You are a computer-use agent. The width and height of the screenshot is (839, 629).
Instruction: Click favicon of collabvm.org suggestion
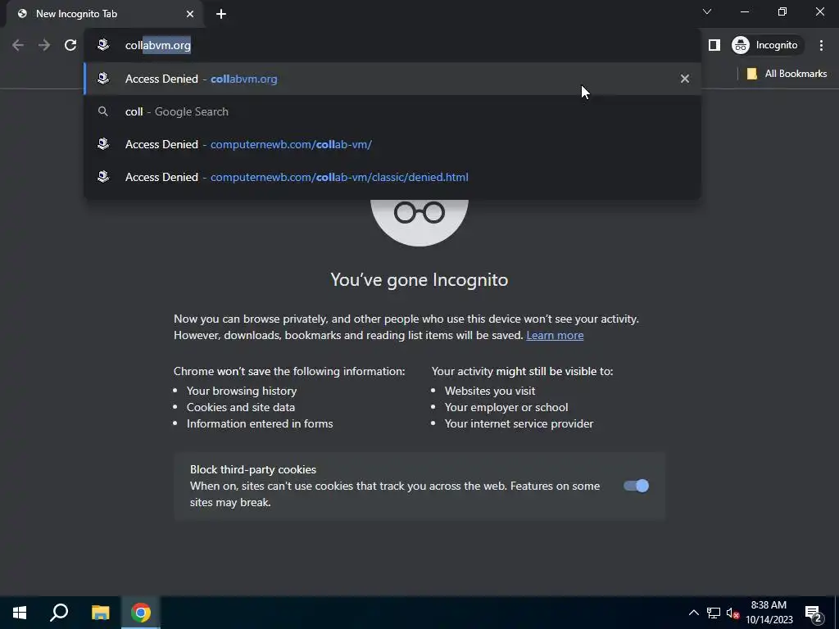(103, 79)
